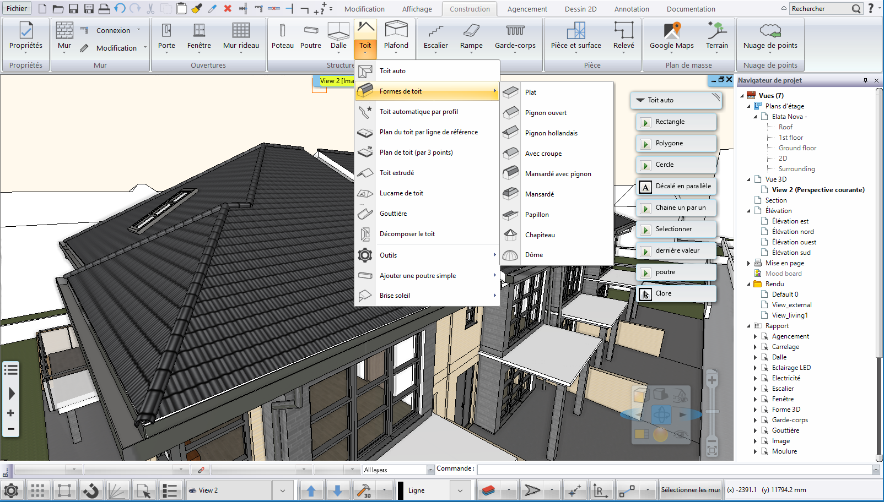Click the black line color swatch

click(x=401, y=490)
